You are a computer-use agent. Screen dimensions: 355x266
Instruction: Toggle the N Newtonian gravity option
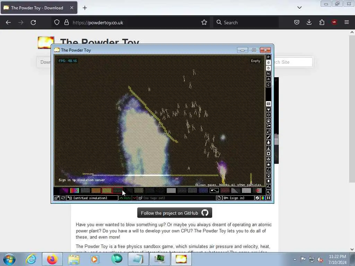(x=268, y=73)
